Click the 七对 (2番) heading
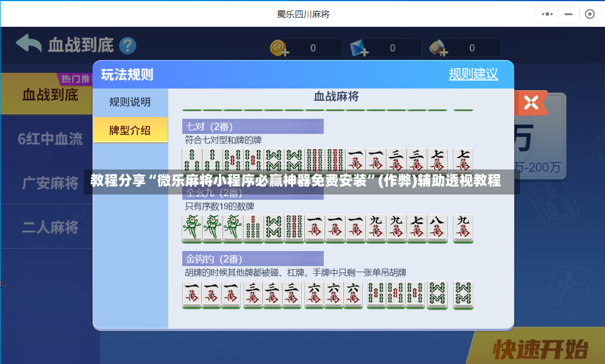This screenshot has height=364, width=605. point(253,126)
